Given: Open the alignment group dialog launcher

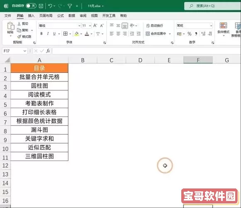Looking at the screenshot, I should pos(172,43).
